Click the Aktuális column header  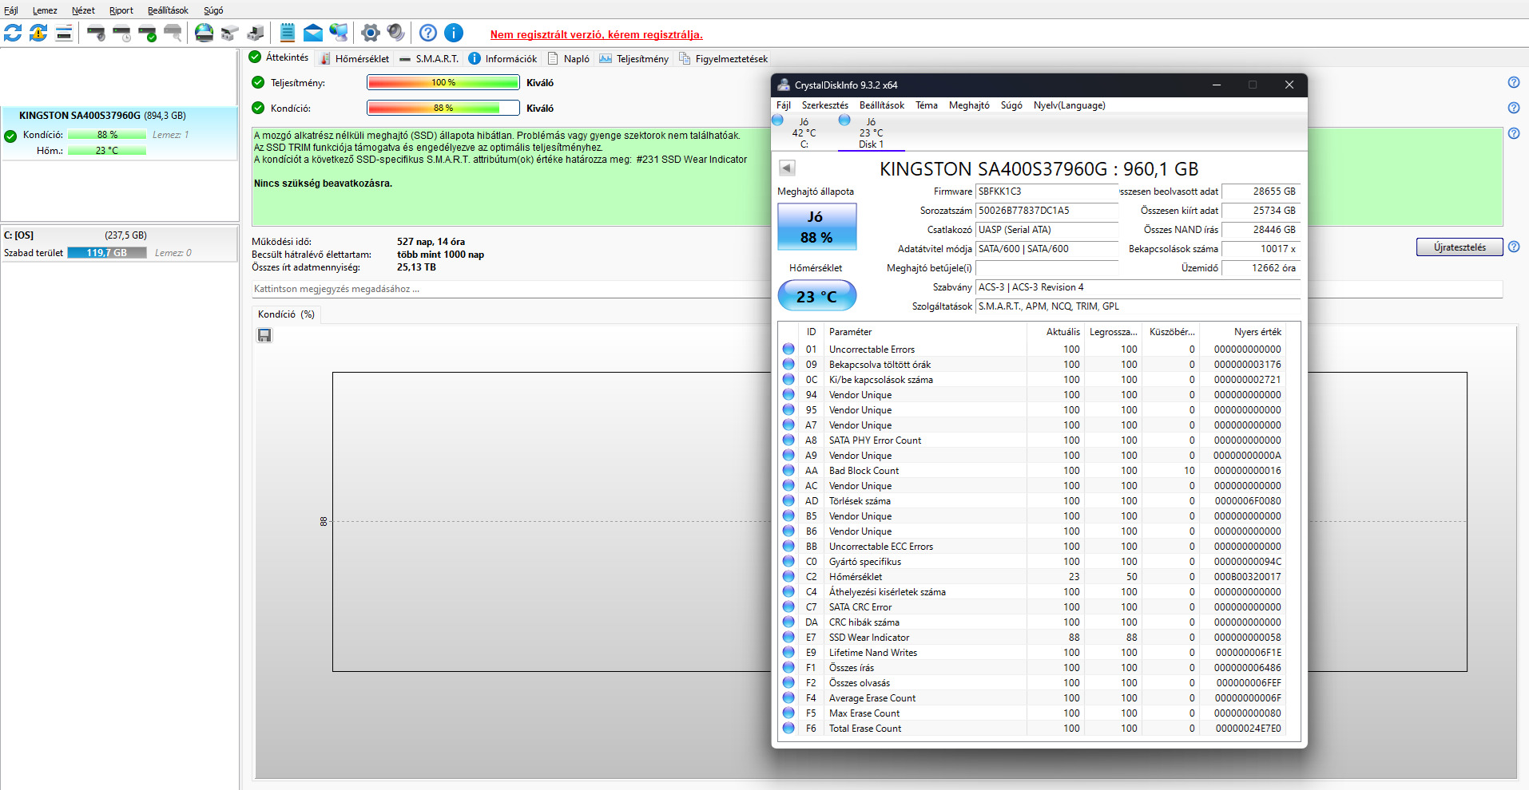tap(1056, 332)
